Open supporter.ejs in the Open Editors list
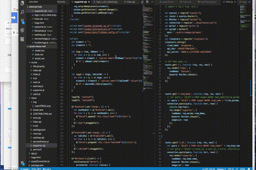Image resolution: width=256 pixels, height=170 pixels. (x=42, y=11)
